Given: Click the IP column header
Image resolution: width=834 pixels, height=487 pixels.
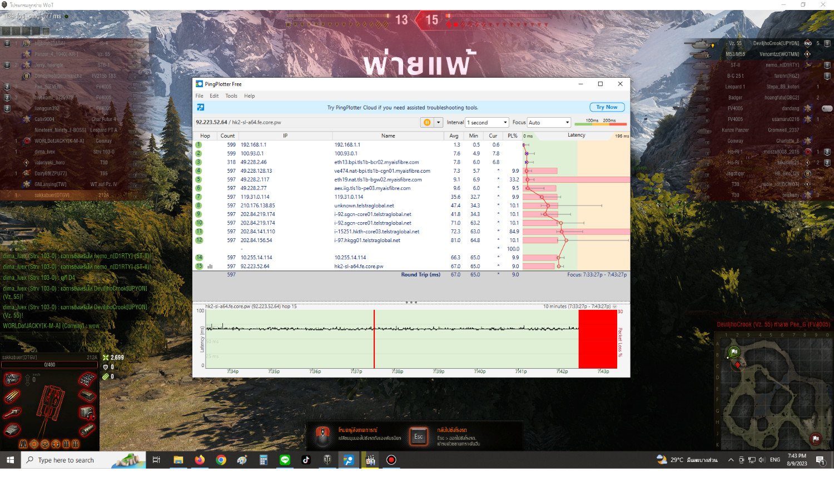Looking at the screenshot, I should click(285, 135).
